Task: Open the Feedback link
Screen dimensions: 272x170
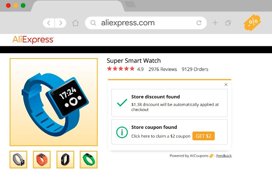Action: click(224, 156)
